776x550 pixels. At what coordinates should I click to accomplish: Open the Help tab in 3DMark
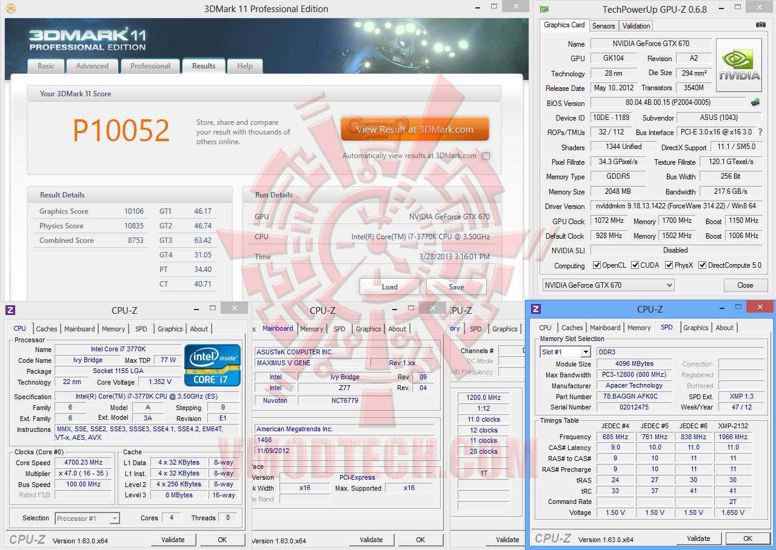tap(245, 66)
